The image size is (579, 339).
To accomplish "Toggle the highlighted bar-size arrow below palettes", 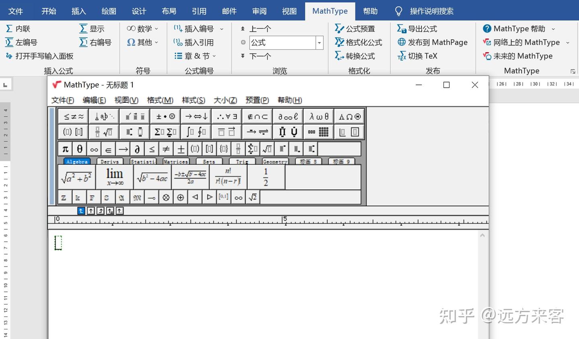I will (81, 210).
